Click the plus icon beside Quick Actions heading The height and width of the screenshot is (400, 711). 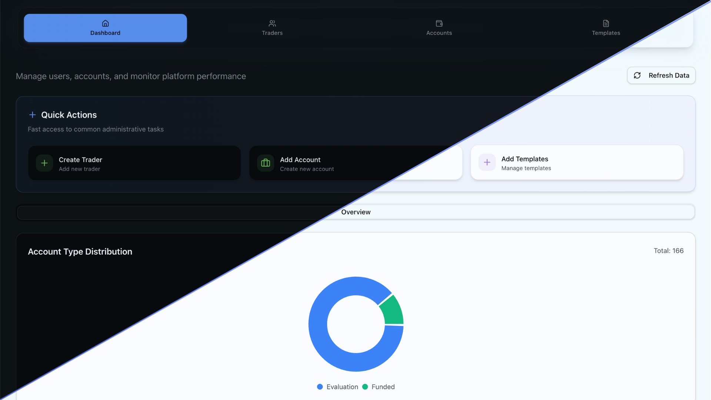point(33,115)
